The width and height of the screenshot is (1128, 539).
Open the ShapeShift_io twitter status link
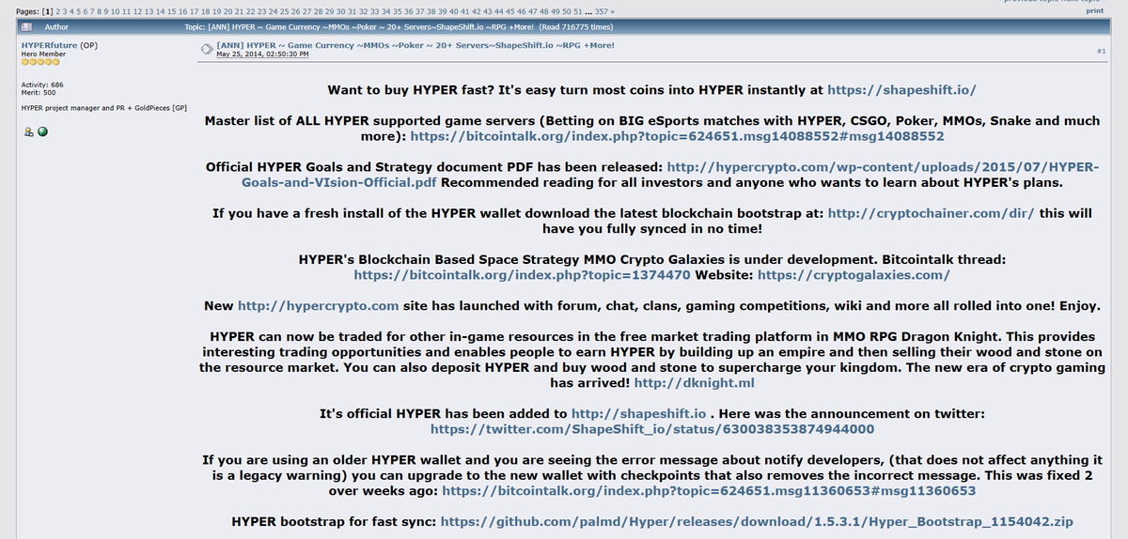(x=652, y=429)
